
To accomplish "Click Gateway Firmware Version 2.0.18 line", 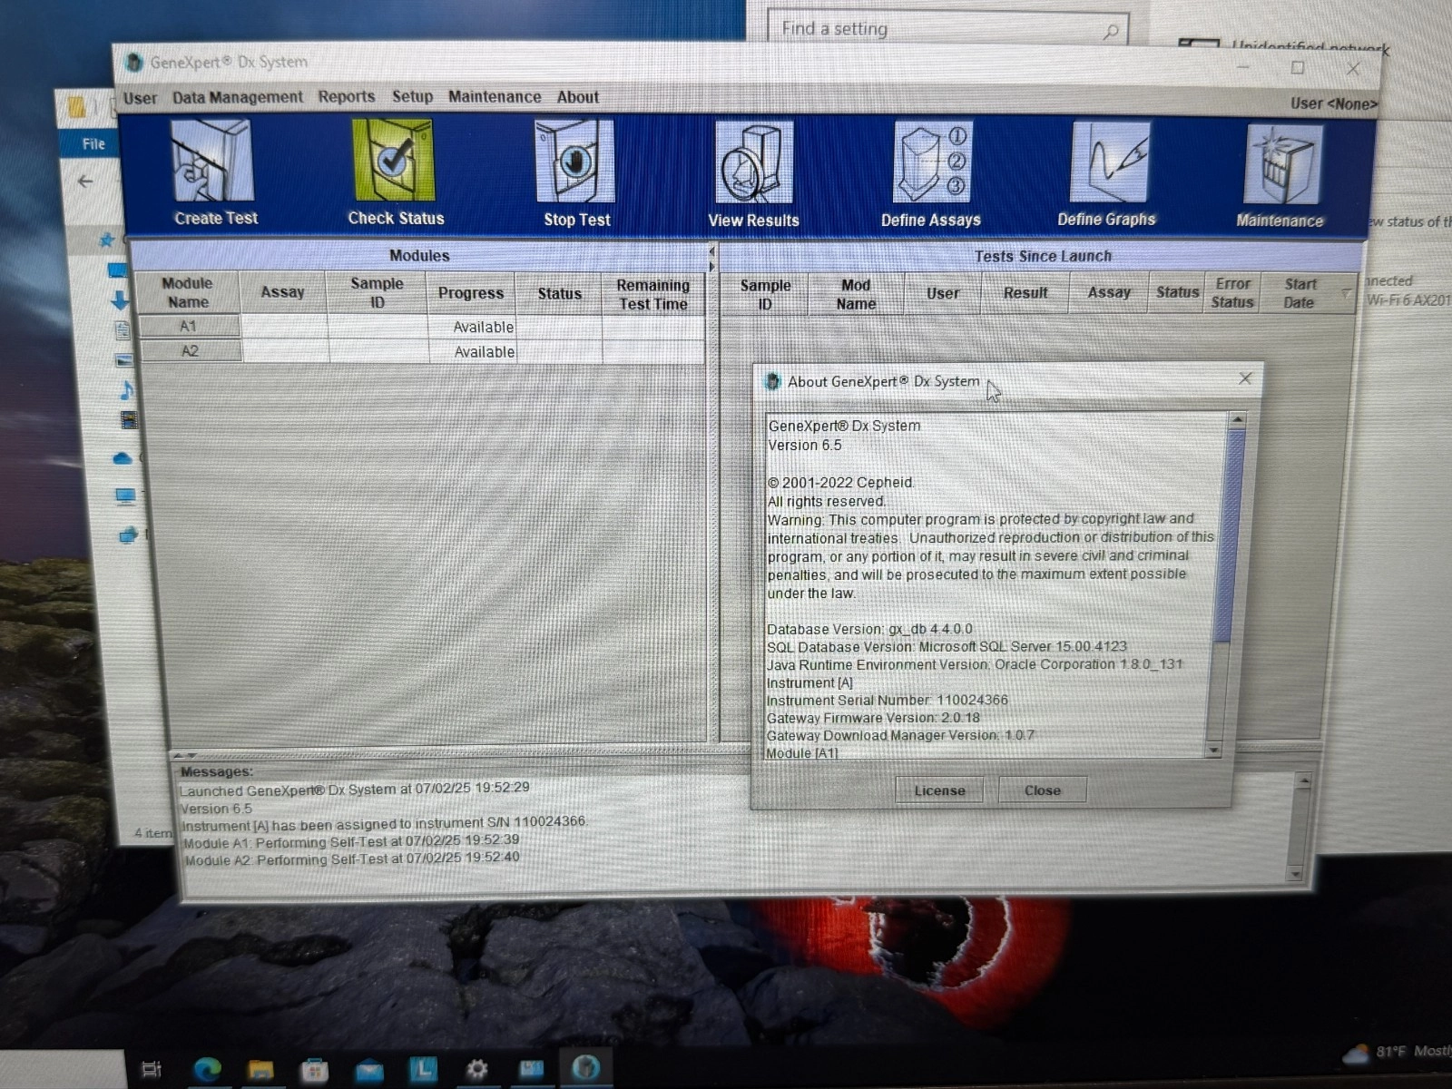I will (873, 718).
